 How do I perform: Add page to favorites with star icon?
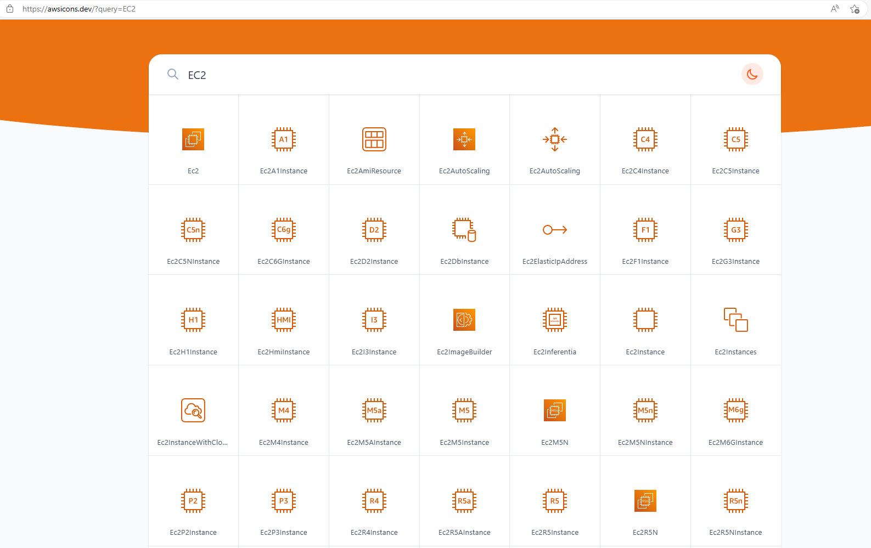855,9
